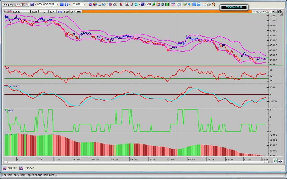Click the alarm bell icon
Viewport: 287px width, 179px height.
213,5
